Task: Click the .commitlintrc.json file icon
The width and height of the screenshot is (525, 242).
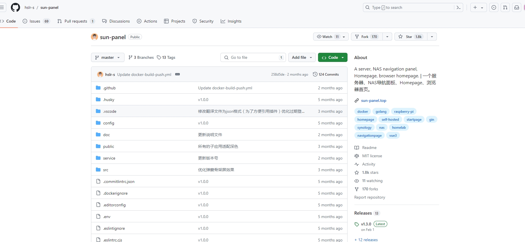Action: (98, 181)
